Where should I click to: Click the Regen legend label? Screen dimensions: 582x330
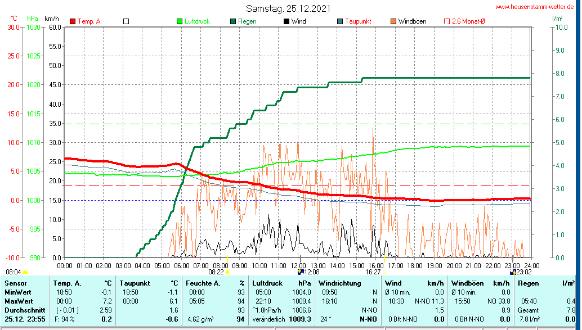247,21
